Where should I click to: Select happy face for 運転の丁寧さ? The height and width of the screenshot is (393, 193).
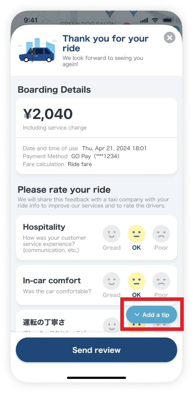click(111, 325)
